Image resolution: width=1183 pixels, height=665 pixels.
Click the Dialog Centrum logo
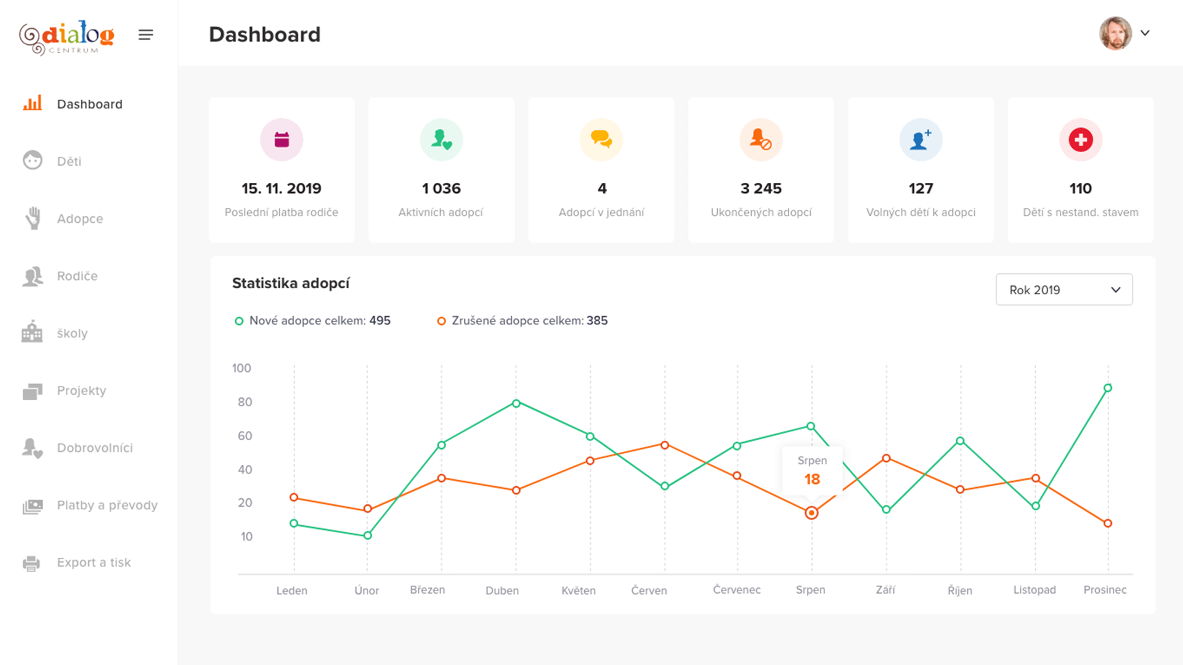click(67, 37)
